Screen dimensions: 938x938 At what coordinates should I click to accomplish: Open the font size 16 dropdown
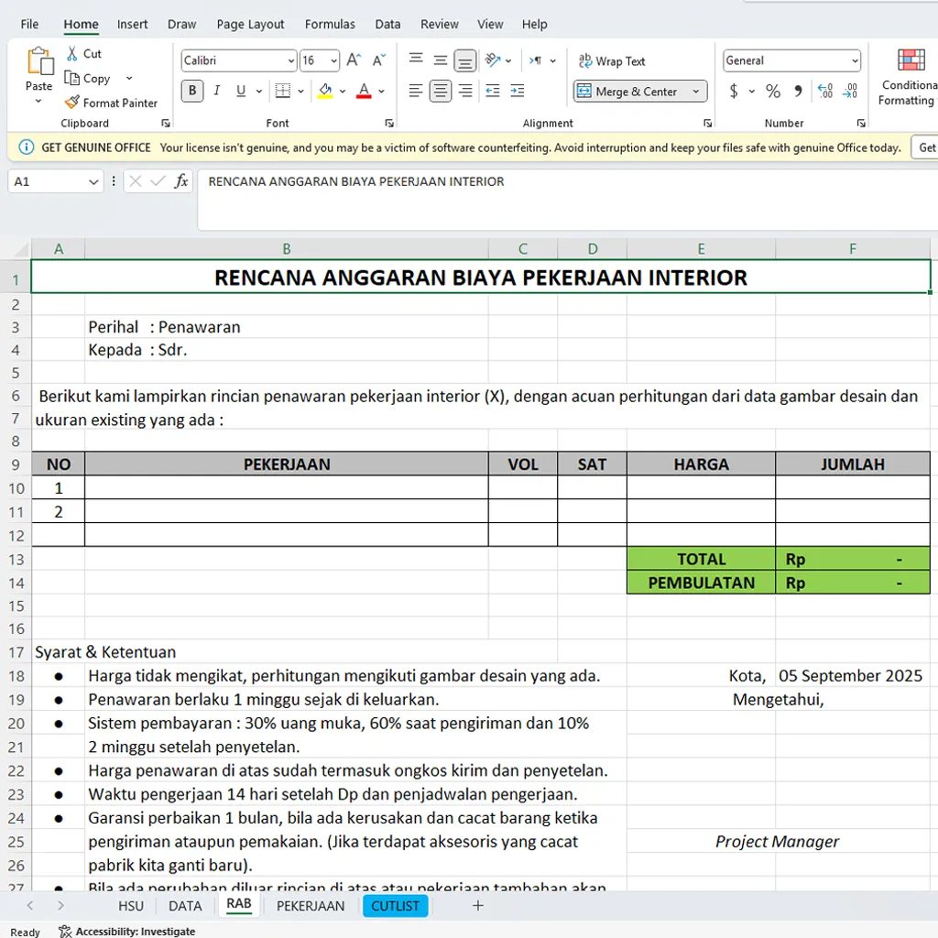click(333, 60)
